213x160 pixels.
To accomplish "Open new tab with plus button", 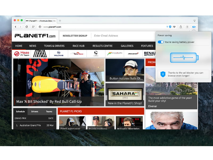I will [x=60, y=21].
